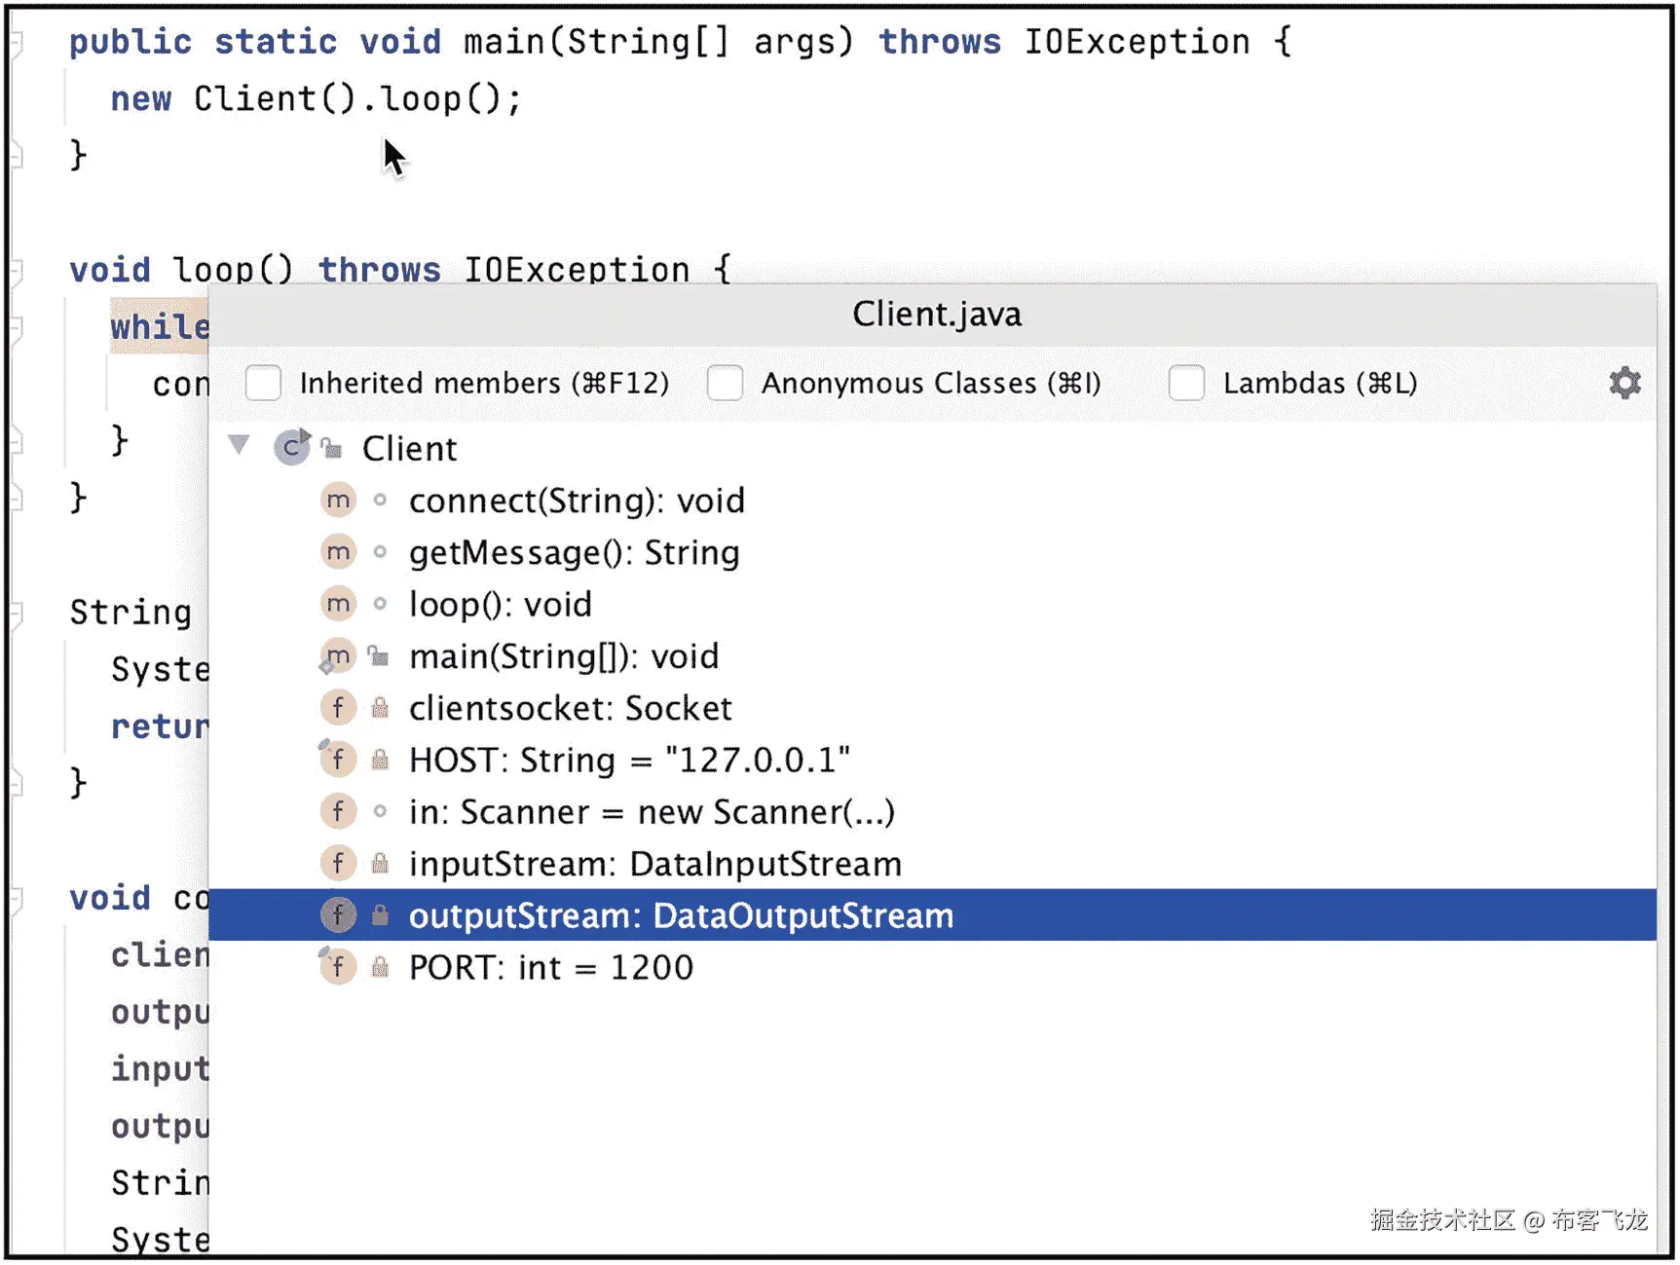Click 'main(String[] args)' in the code editor
1680x1265 pixels.
click(x=658, y=42)
